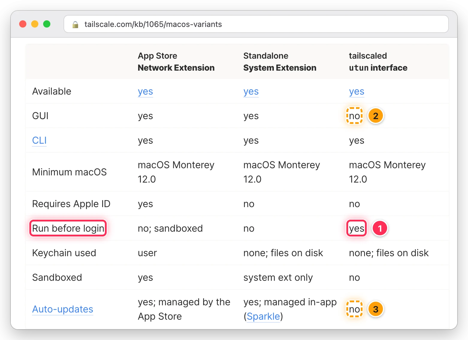Click Standalone's "none; files on disk" cell
This screenshot has width=468, height=340.
click(283, 253)
